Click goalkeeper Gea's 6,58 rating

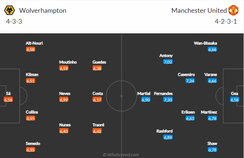[x=234, y=100]
